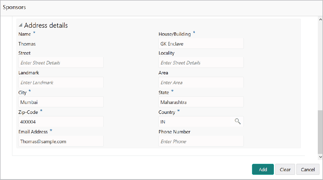Click the Address details heading text
323x180 pixels.
(x=46, y=25)
